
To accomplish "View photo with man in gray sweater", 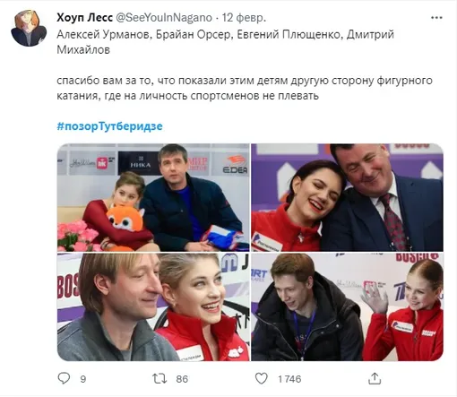I will pos(153,307).
